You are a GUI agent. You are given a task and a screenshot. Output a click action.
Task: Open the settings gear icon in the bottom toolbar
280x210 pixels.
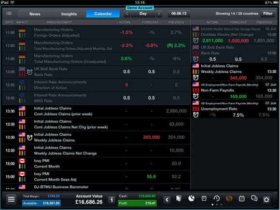[x=266, y=199]
